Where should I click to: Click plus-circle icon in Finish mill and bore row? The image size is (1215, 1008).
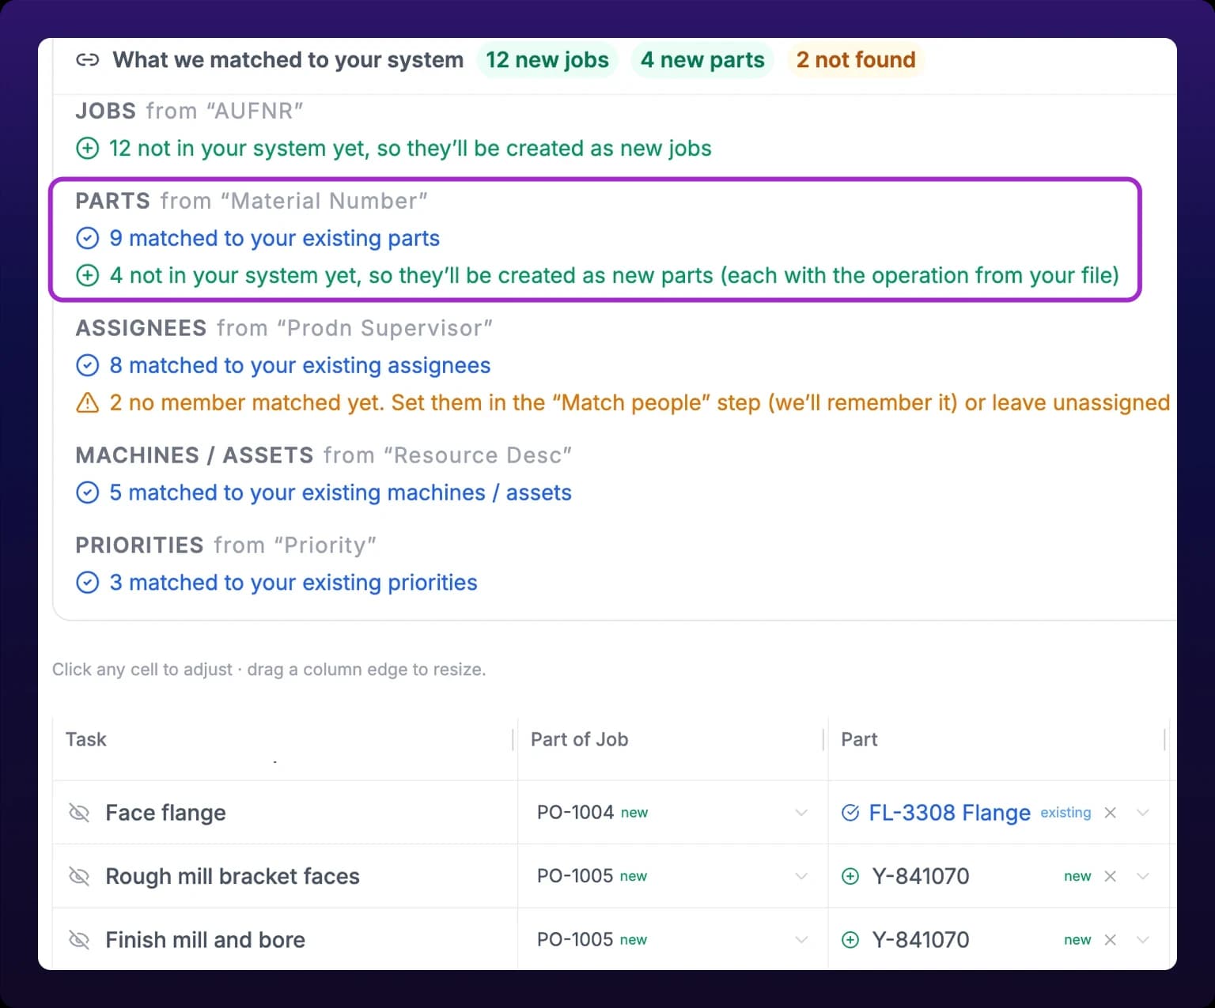pos(850,939)
